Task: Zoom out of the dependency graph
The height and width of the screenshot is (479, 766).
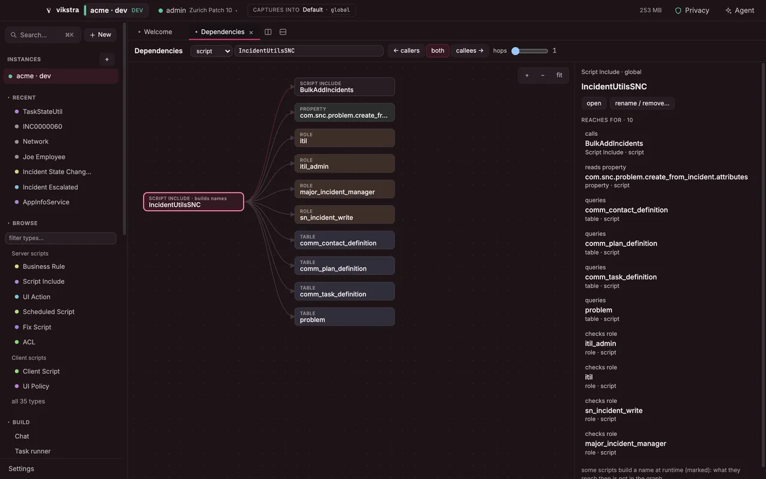Action: pyautogui.click(x=543, y=75)
